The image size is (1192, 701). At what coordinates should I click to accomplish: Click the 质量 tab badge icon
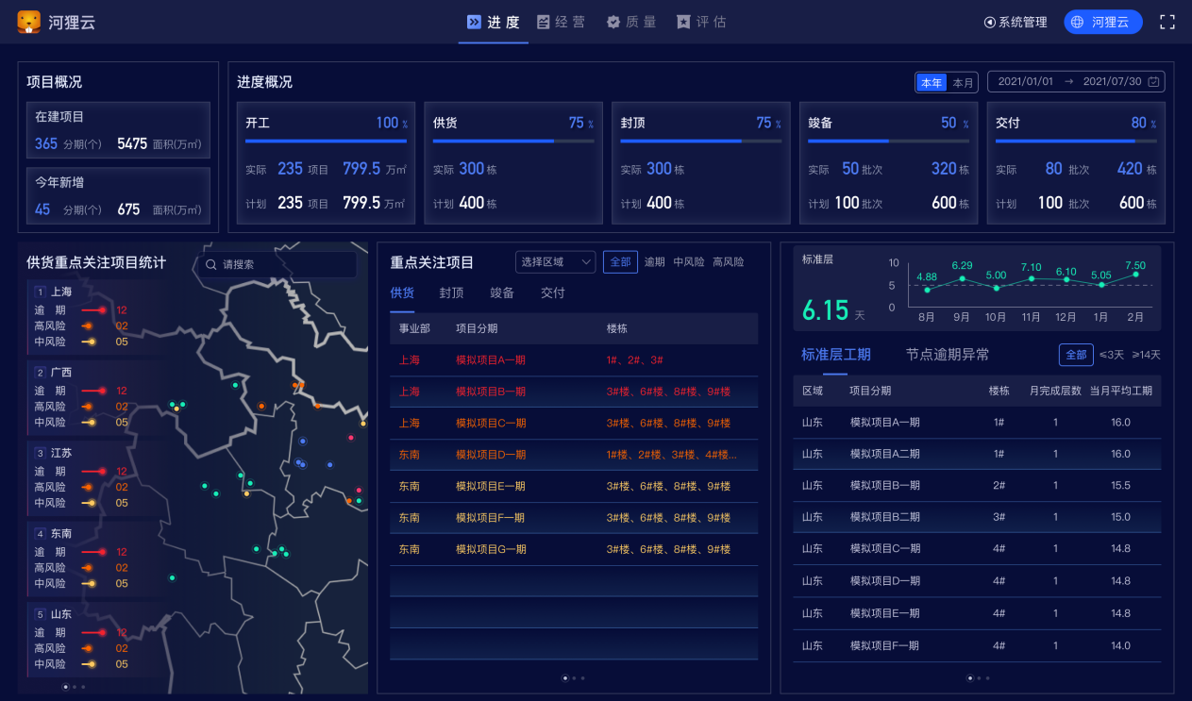[613, 22]
